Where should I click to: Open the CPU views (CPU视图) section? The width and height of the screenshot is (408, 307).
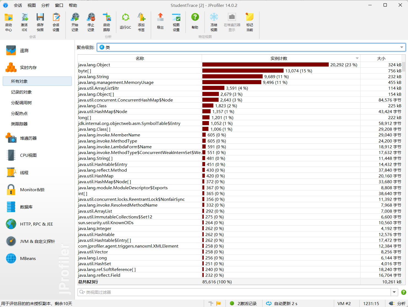(x=28, y=155)
